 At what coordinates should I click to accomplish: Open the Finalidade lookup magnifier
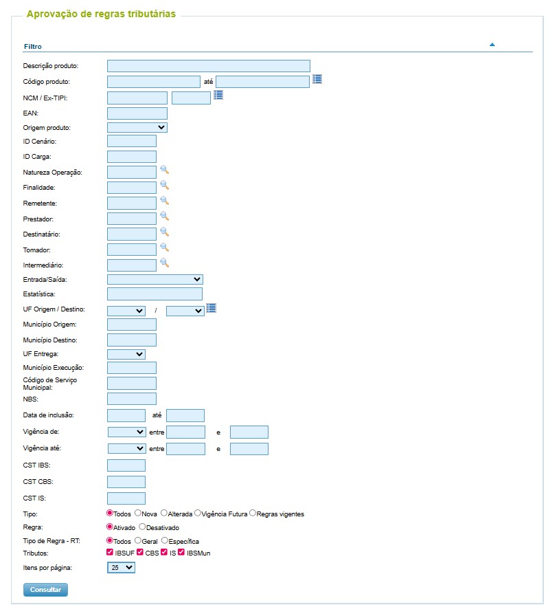coord(165,186)
